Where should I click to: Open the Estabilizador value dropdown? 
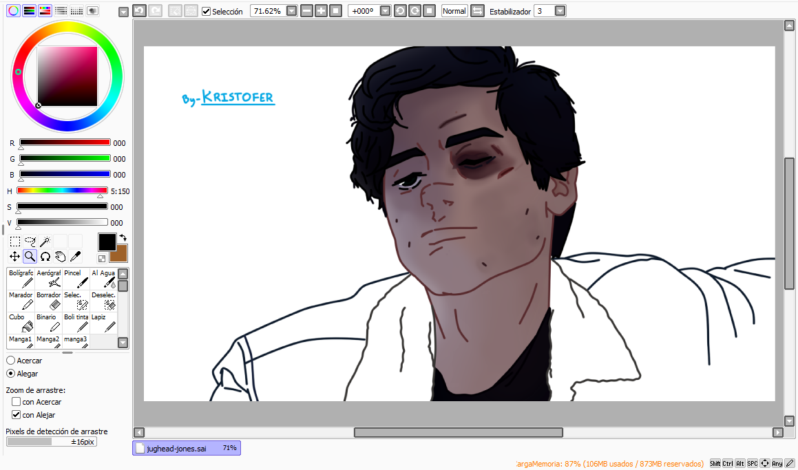[560, 11]
